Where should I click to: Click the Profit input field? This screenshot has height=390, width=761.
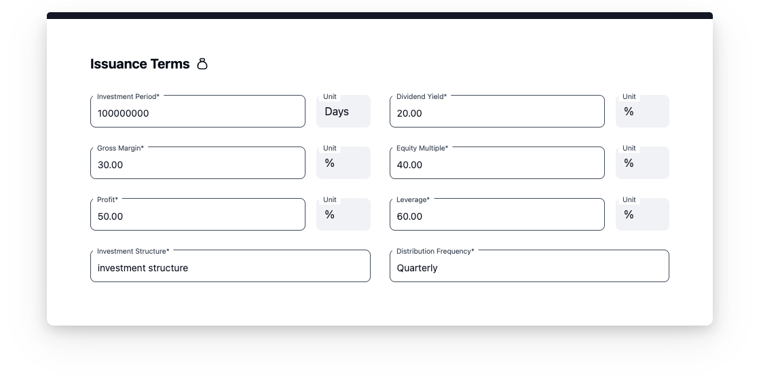(198, 216)
